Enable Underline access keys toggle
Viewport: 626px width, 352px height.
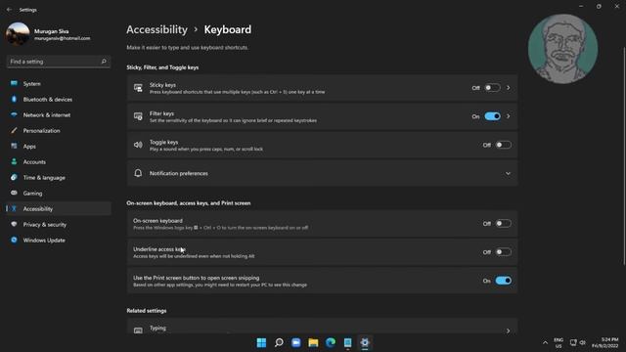(503, 252)
